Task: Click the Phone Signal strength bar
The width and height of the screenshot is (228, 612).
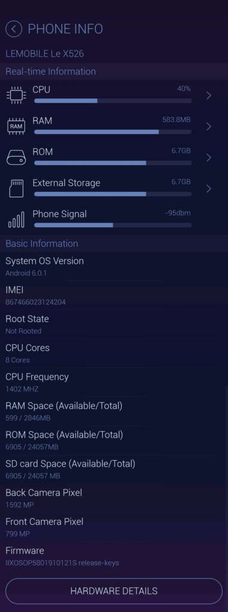Action: 113,225
